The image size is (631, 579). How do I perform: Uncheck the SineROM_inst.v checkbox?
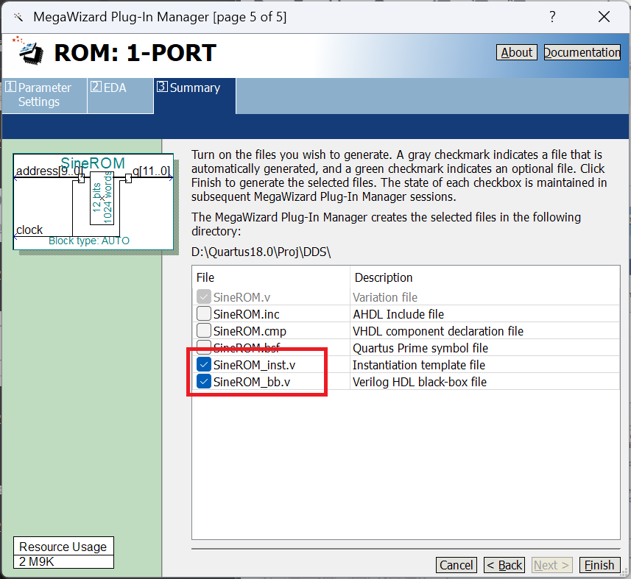[204, 365]
